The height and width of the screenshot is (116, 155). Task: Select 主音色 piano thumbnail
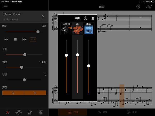(66, 28)
